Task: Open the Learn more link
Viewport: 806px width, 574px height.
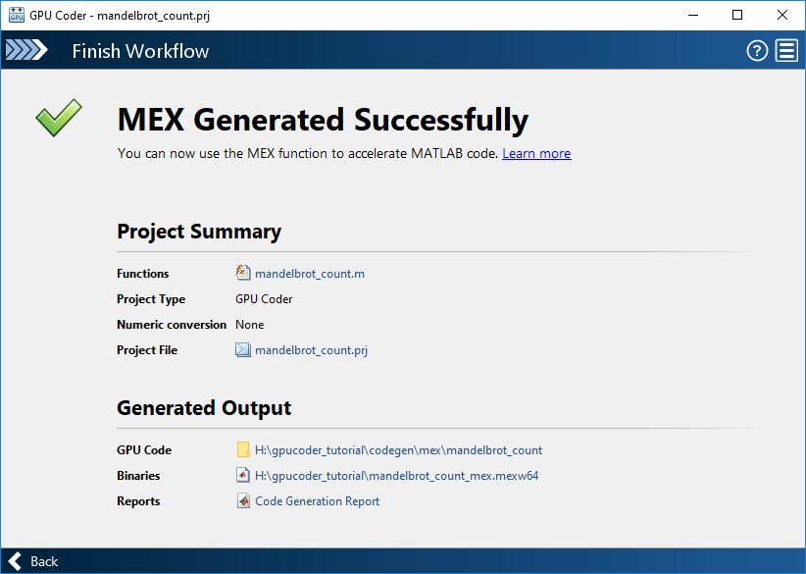Action: click(x=536, y=153)
